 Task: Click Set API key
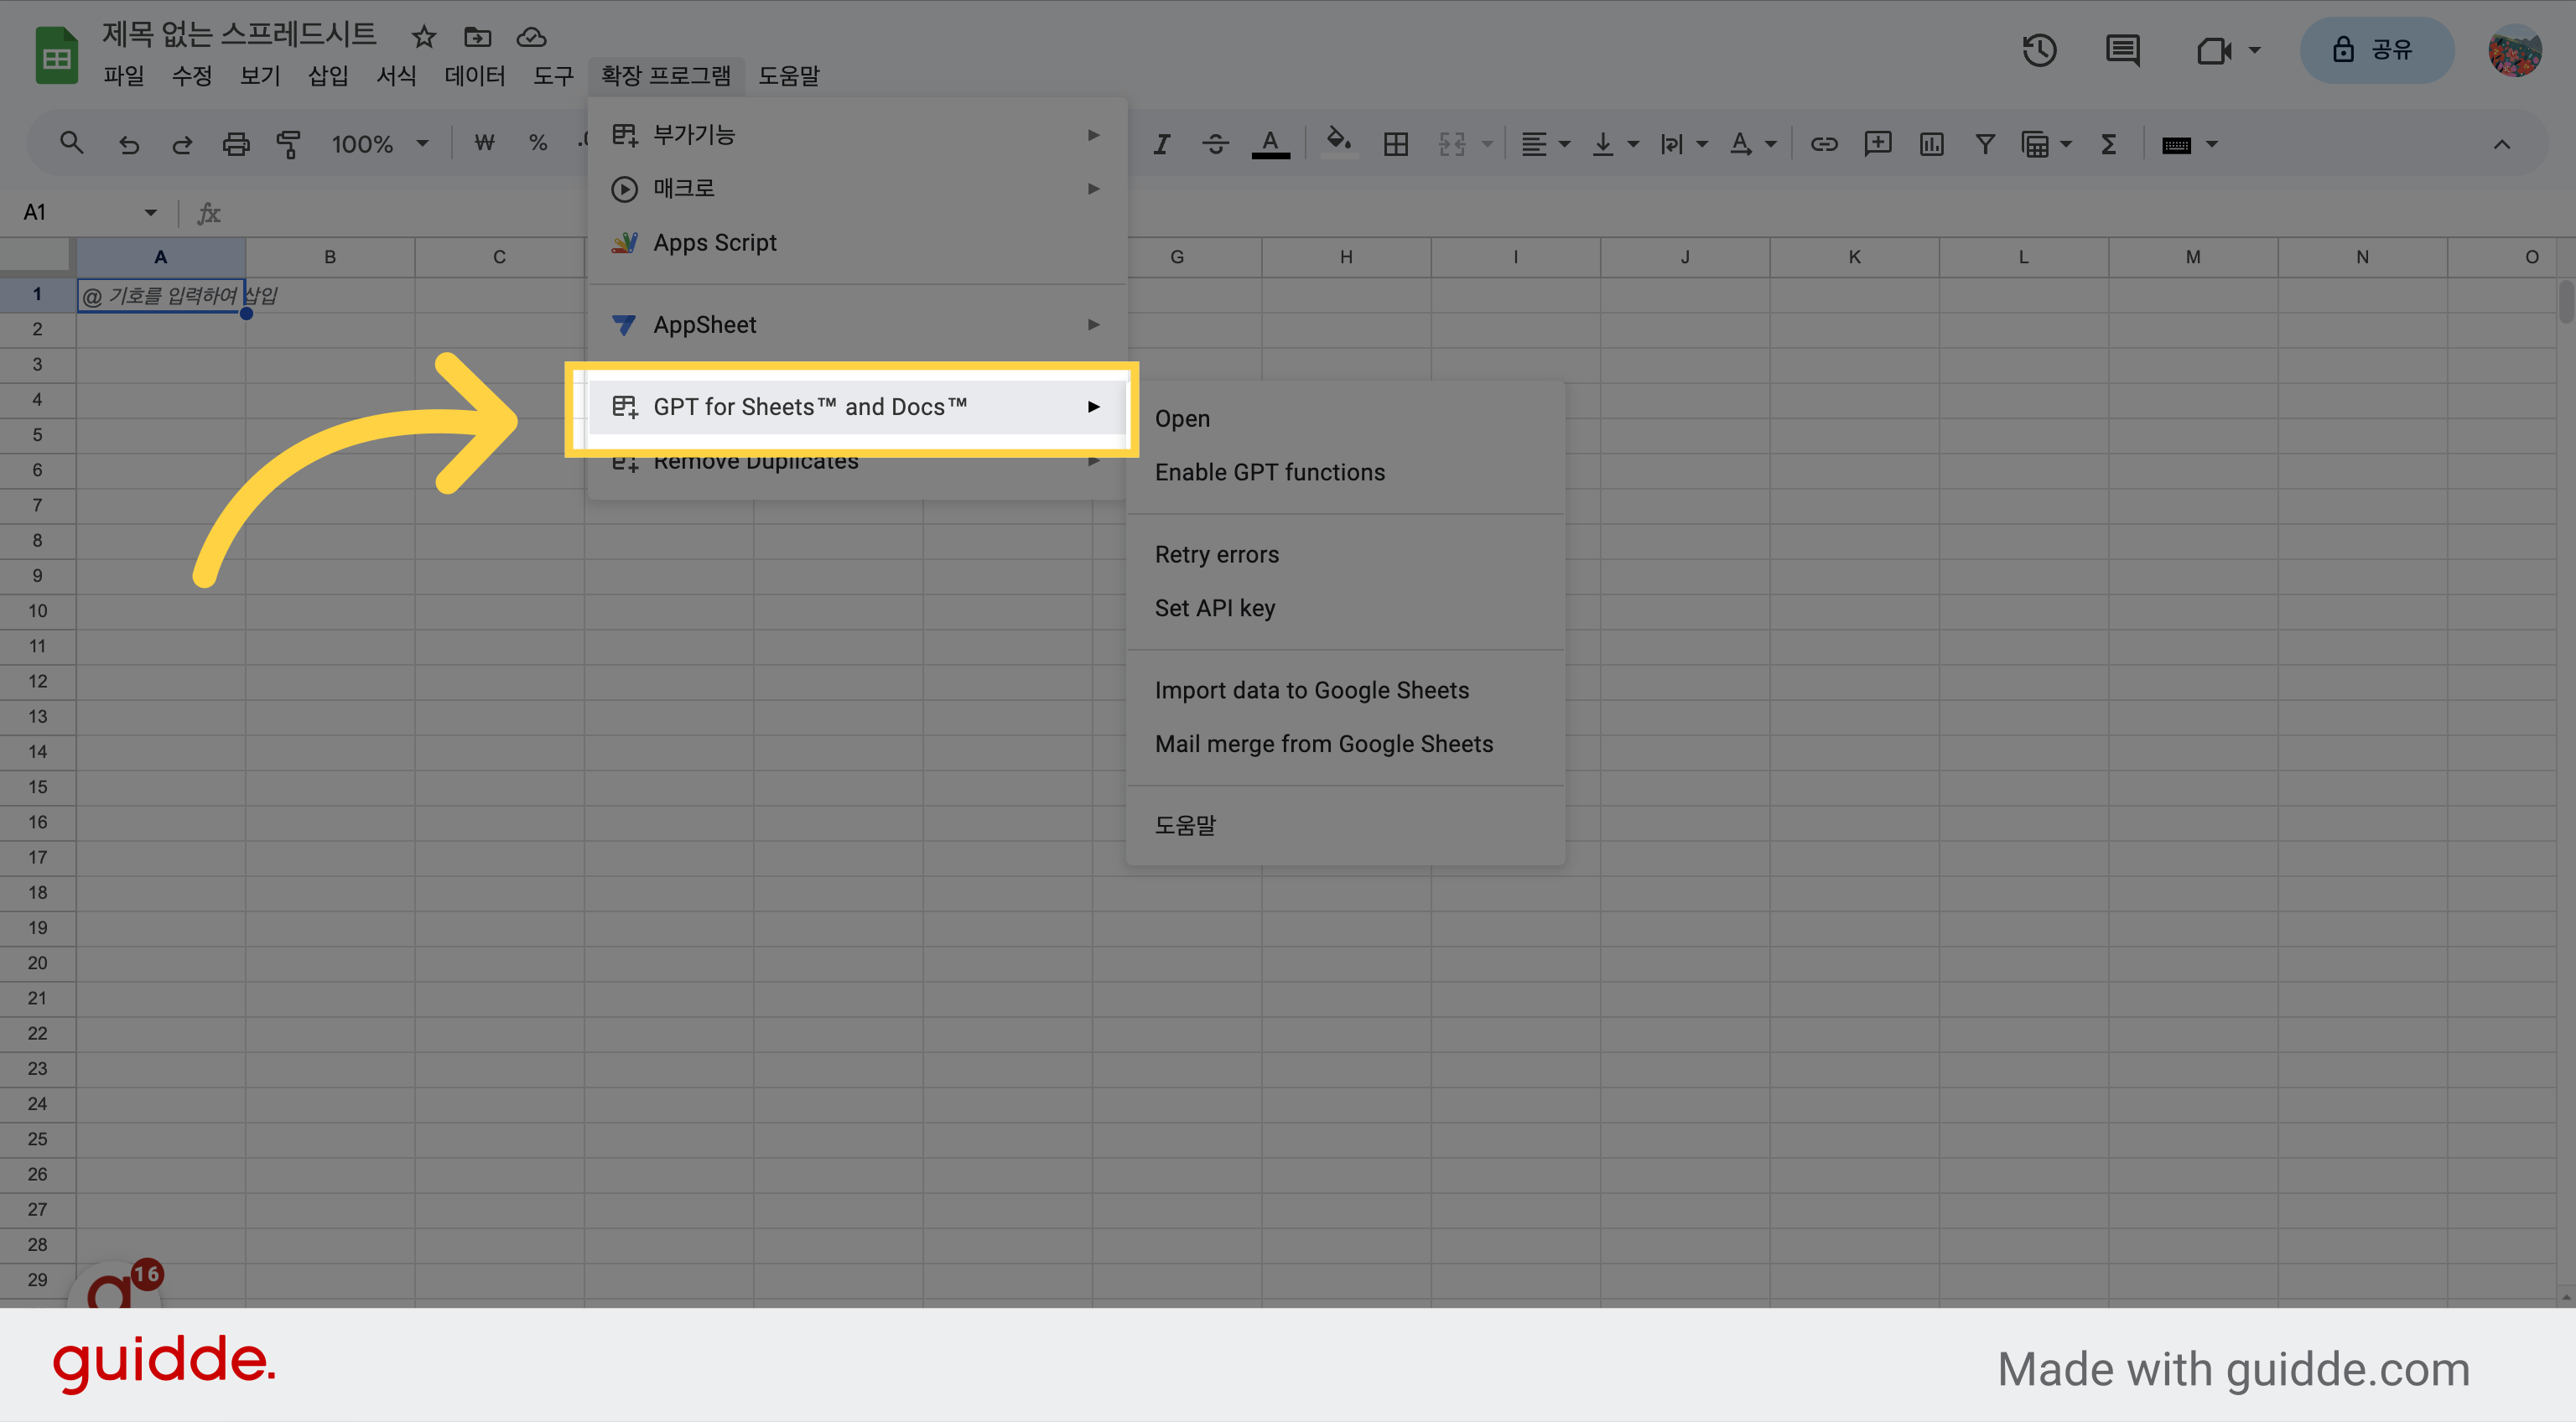pyautogui.click(x=1345, y=608)
